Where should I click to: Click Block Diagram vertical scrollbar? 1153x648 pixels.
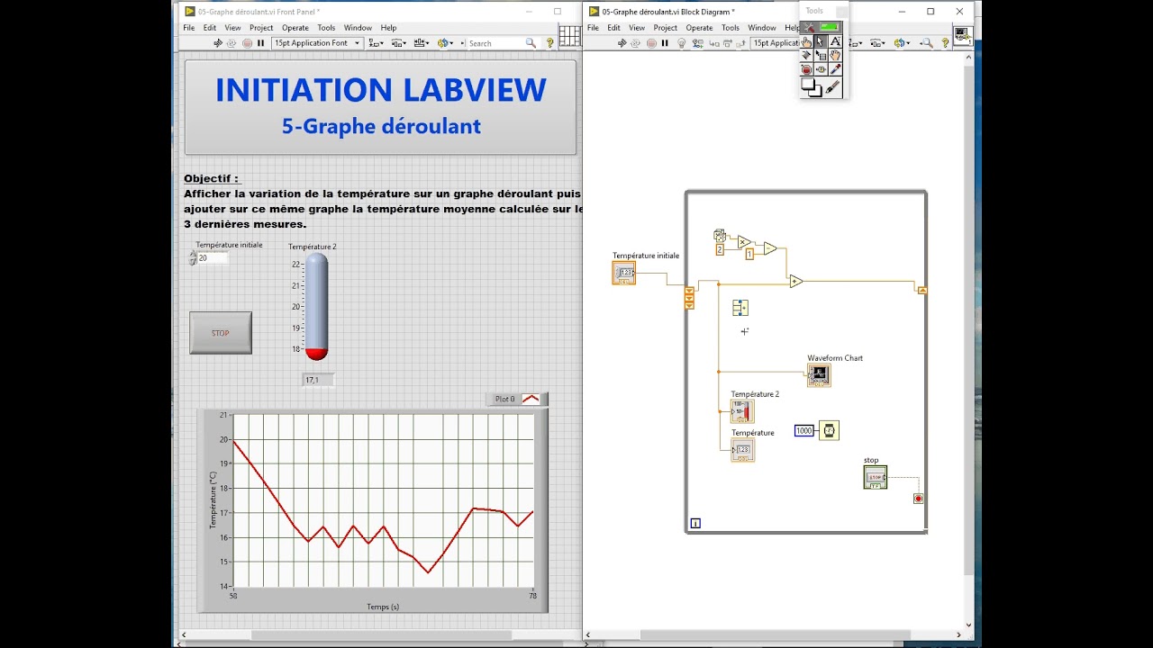tap(969, 342)
